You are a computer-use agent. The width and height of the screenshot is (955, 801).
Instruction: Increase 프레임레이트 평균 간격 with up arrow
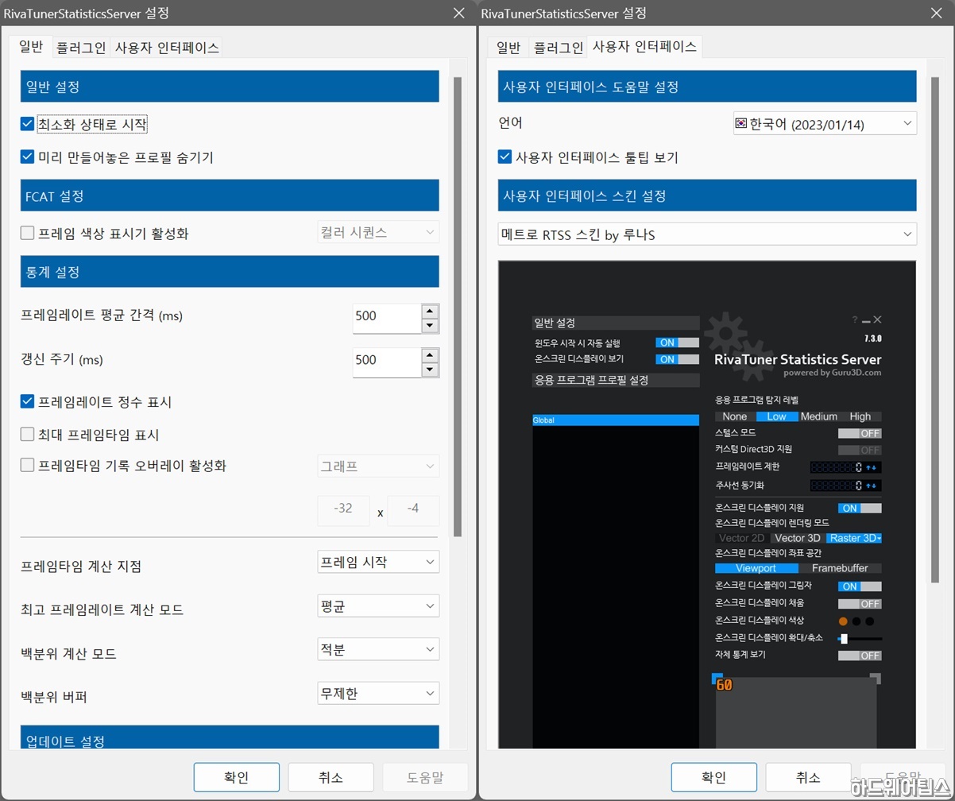tap(430, 311)
